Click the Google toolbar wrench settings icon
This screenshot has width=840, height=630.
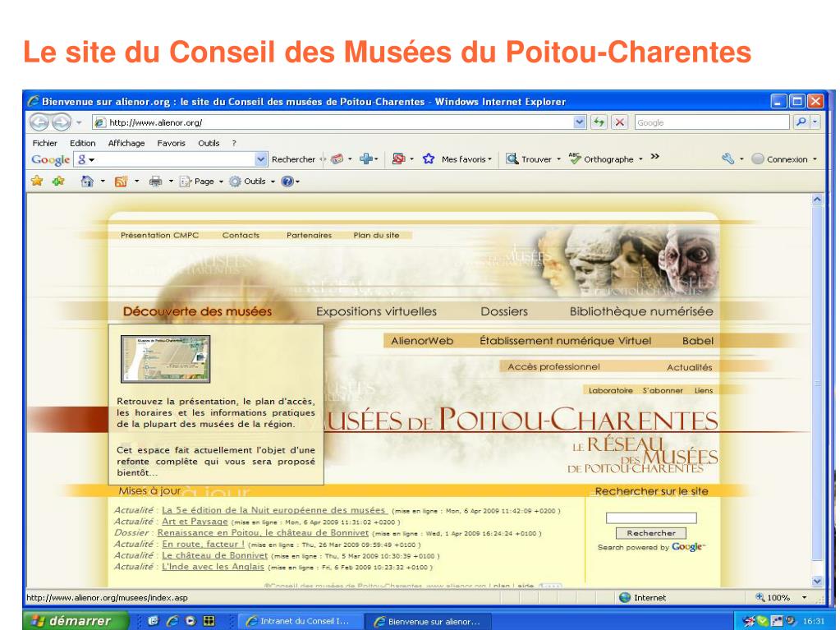[x=728, y=159]
